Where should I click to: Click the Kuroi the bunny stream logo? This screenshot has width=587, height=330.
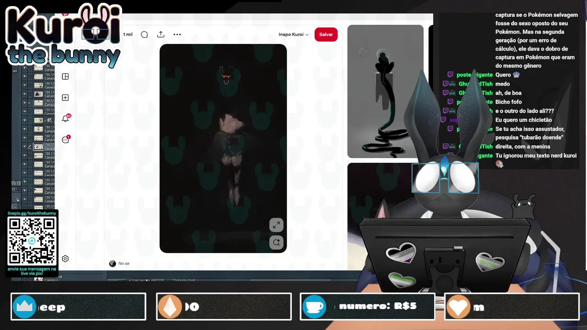point(63,37)
